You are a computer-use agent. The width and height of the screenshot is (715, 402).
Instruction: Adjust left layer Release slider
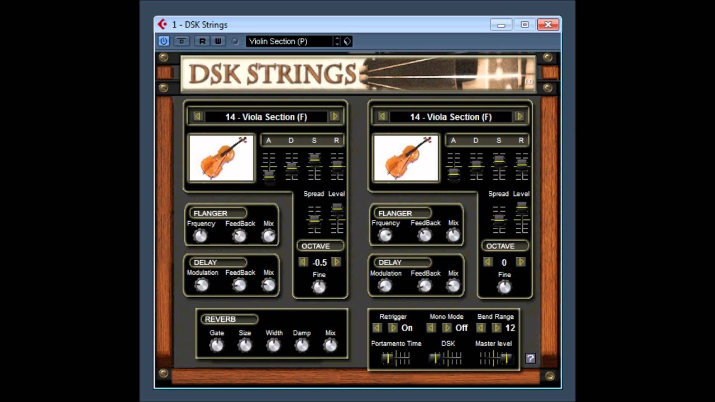tap(337, 166)
